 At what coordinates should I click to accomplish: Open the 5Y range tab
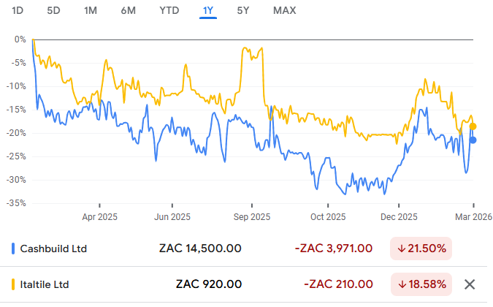coord(243,10)
